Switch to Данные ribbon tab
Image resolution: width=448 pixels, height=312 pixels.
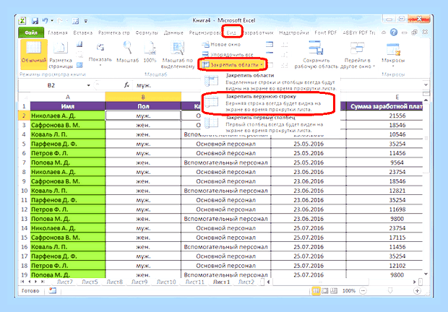(x=173, y=32)
